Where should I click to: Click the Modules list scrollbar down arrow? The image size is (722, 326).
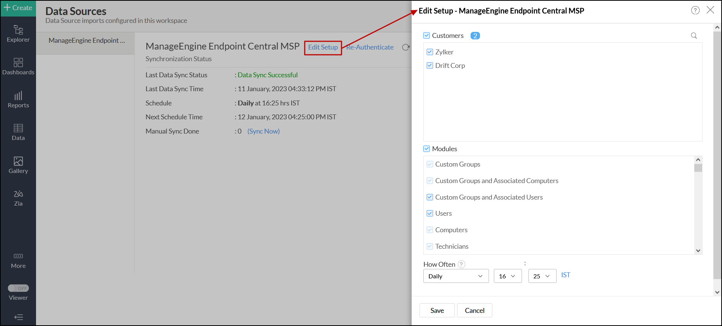(x=698, y=251)
